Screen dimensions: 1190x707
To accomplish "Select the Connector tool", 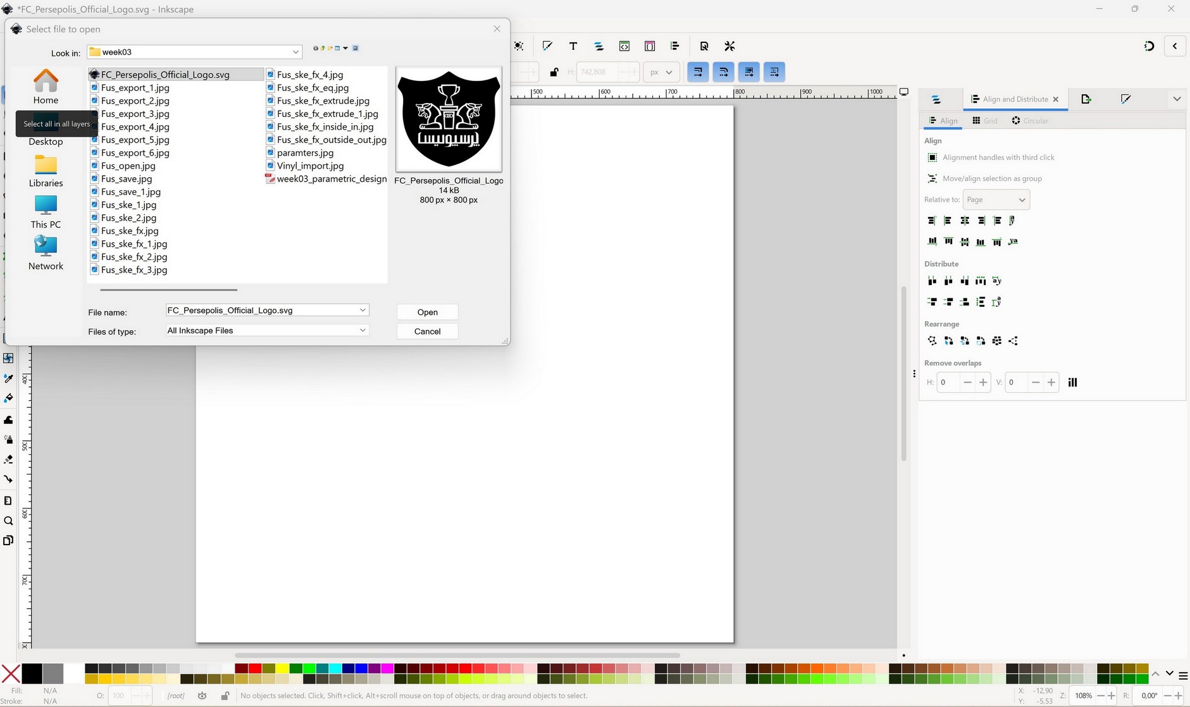I will point(8,479).
